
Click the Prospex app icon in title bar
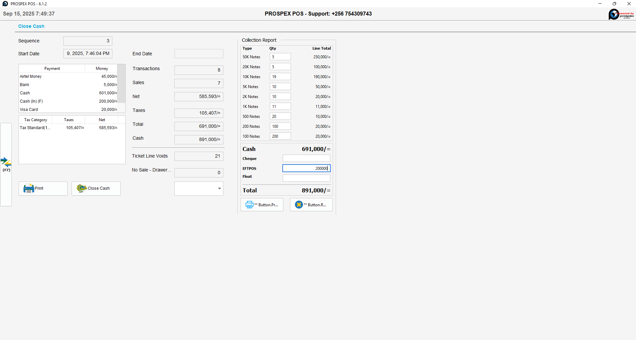[5, 4]
